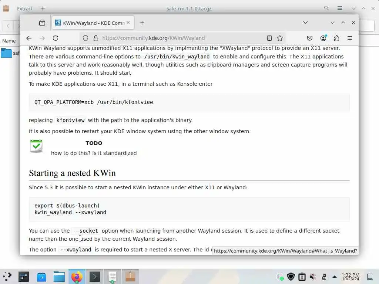379x284 pixels.
Task: Click the Extract button in Ark window
Action: [25, 9]
